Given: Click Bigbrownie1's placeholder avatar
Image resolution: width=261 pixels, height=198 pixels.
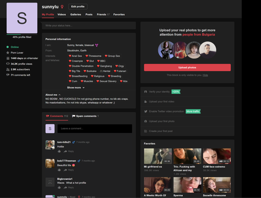Looking at the screenshot, I should 50,182.
